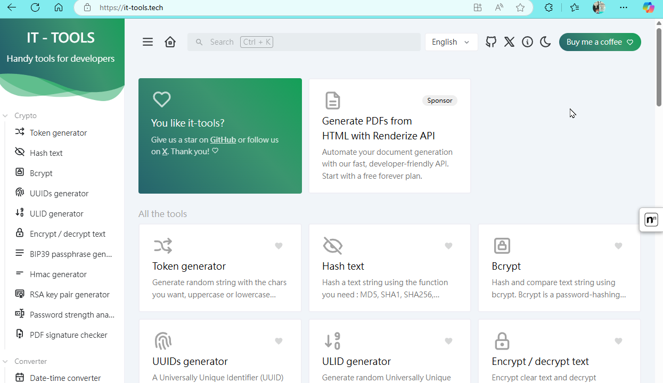This screenshot has height=383, width=663.
Task: Toggle dark mode with moon icon
Action: 545,42
